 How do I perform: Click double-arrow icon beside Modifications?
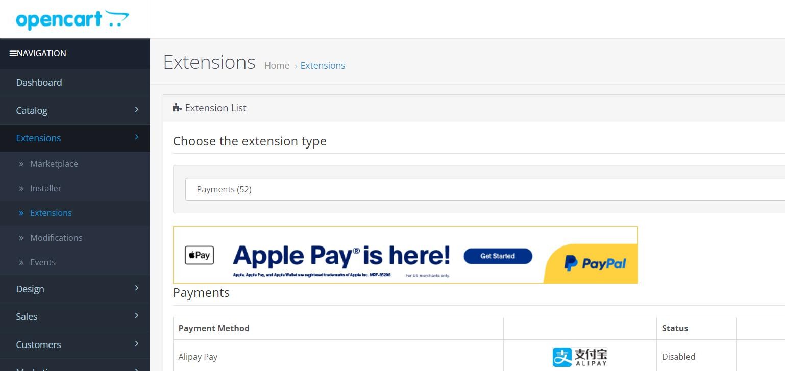click(21, 238)
